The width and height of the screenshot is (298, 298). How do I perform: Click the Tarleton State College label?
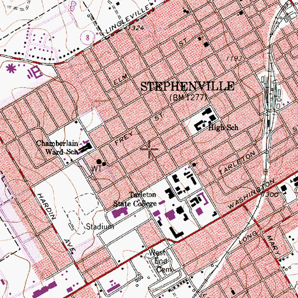pyautogui.click(x=135, y=199)
